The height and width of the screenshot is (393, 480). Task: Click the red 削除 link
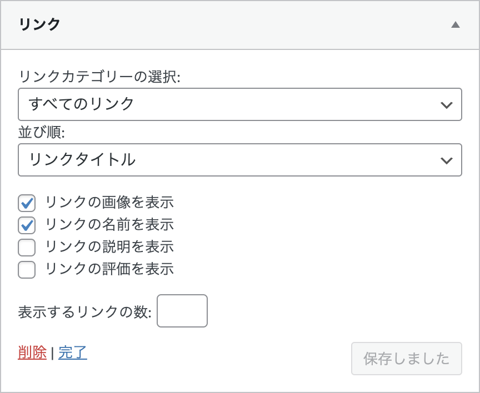pos(32,352)
